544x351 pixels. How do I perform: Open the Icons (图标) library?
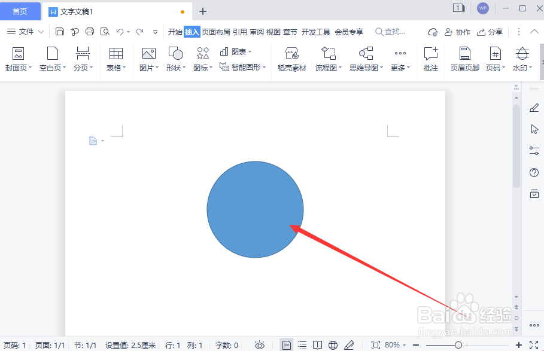(203, 59)
